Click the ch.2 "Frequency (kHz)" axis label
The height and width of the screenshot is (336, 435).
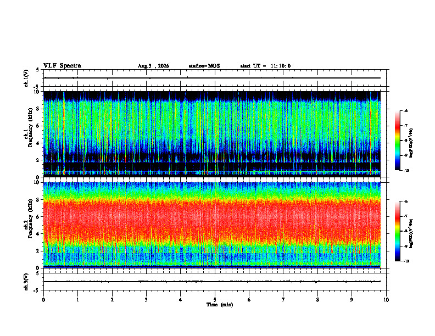tap(30, 219)
